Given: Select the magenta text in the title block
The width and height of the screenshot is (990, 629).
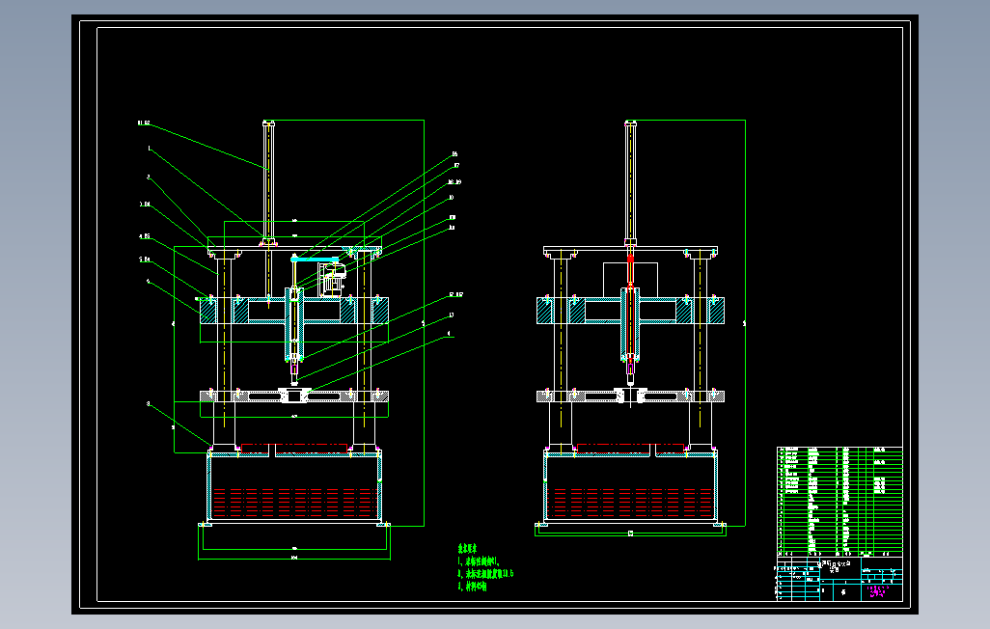Looking at the screenshot, I should tap(878, 590).
